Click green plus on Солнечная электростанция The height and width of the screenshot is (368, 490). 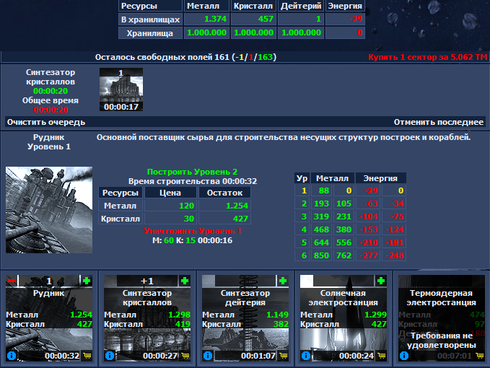pyautogui.click(x=381, y=281)
